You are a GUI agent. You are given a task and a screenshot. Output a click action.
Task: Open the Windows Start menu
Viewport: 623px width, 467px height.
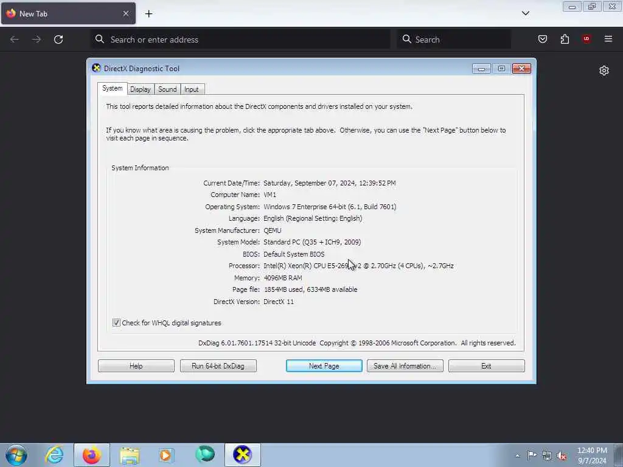[x=16, y=455]
